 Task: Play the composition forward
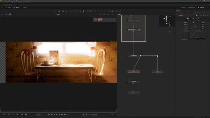click(59, 115)
